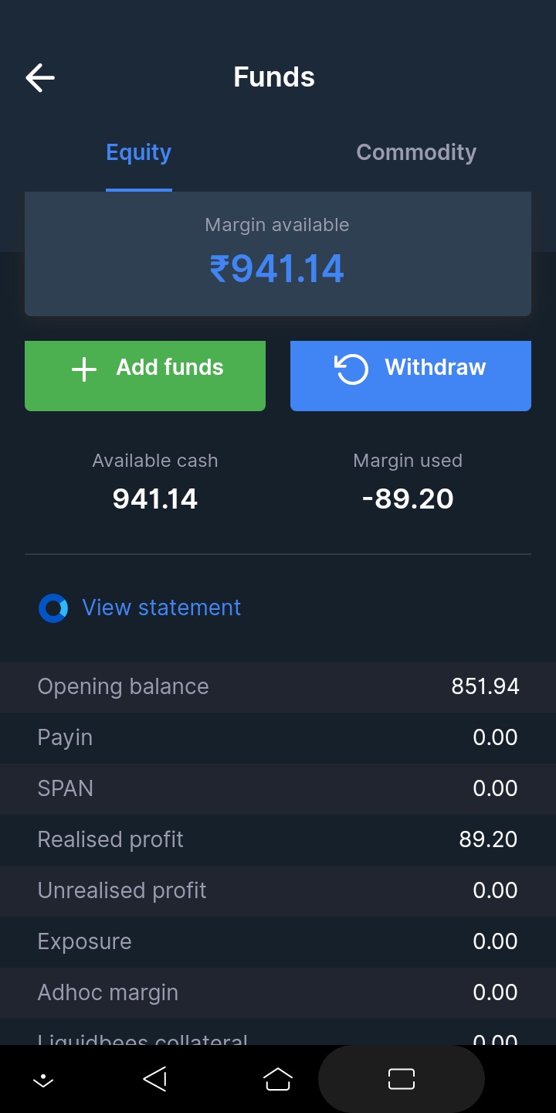
Task: Switch to the Commodity tab
Action: pyautogui.click(x=416, y=153)
